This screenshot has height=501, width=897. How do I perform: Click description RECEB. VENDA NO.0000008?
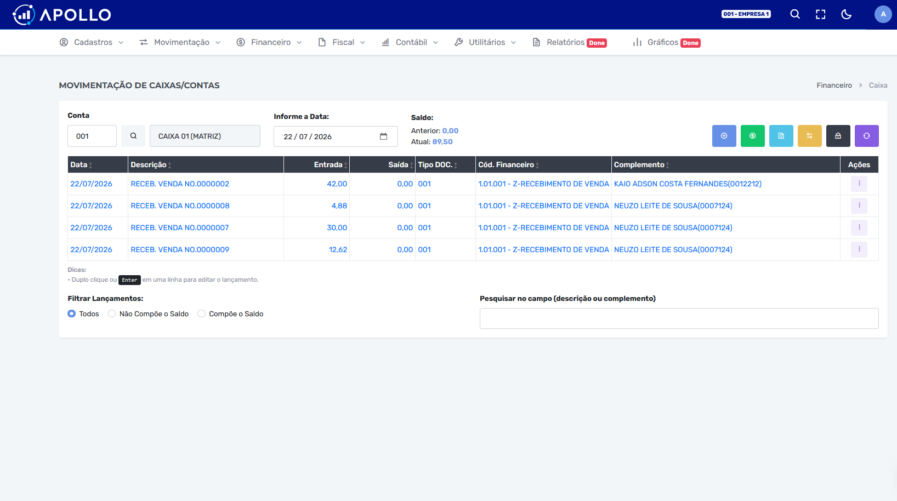click(x=180, y=206)
